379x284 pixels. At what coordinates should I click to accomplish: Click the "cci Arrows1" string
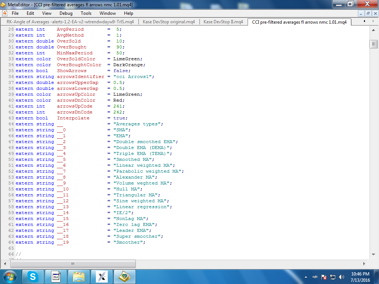(133, 77)
